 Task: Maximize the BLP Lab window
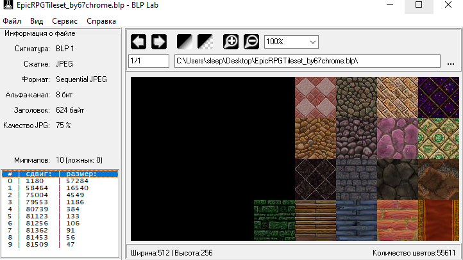[x=419, y=5]
